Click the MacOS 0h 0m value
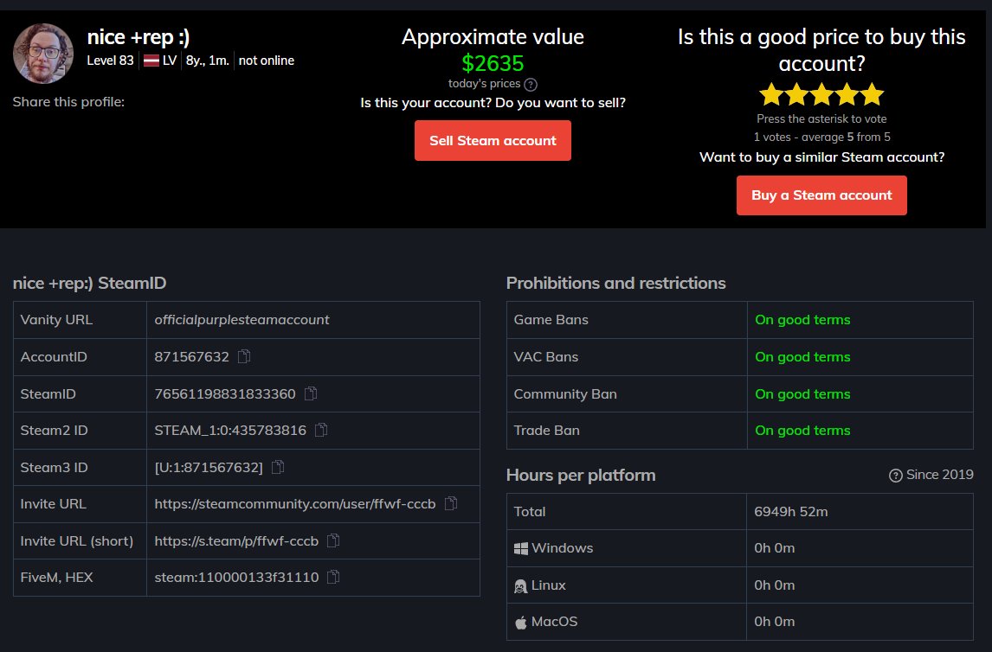Screen dimensions: 992x652 775,622
